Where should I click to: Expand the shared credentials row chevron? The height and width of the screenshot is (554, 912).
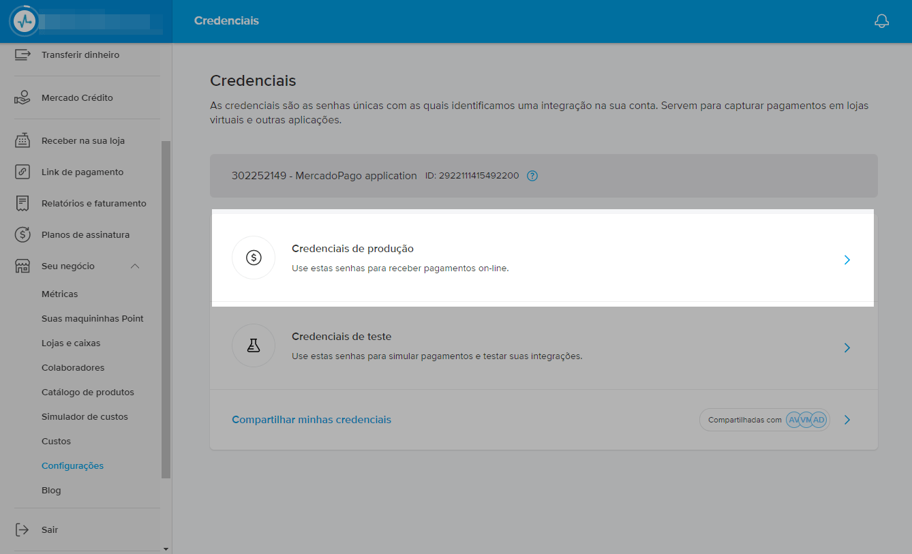click(x=847, y=420)
